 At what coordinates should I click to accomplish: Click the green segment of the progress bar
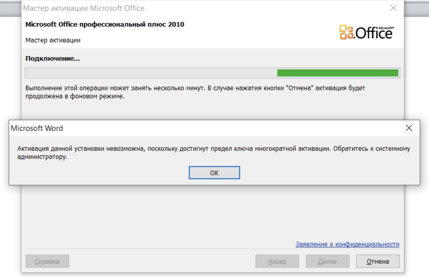[338, 73]
